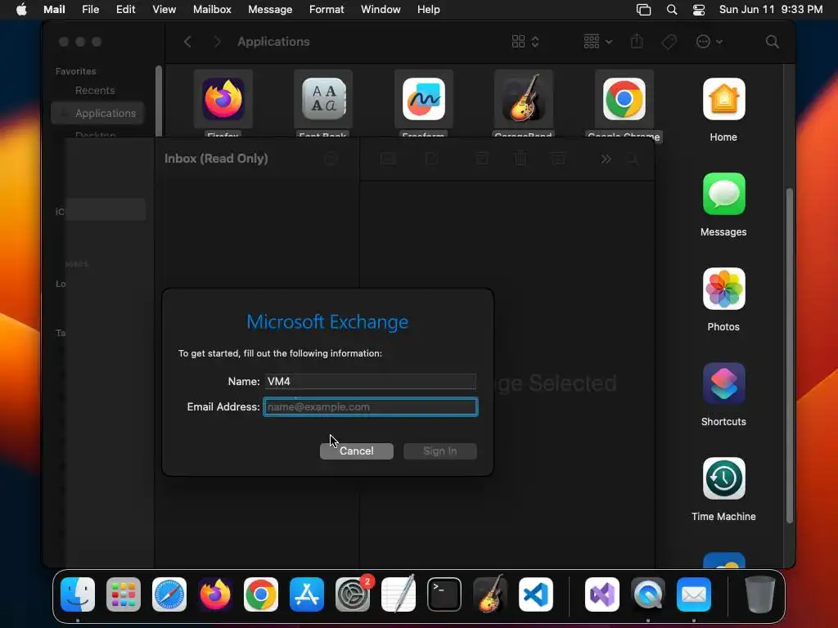Click Mail toolbar trash icon
This screenshot has height=628, width=838.
pyautogui.click(x=520, y=159)
